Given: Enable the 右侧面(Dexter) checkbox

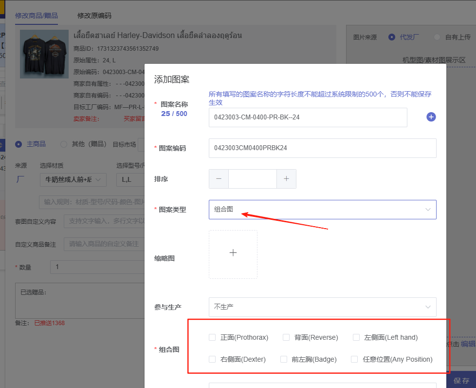Looking at the screenshot, I should pos(212,359).
